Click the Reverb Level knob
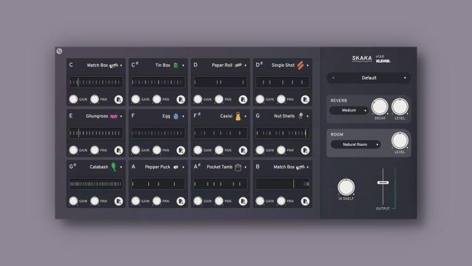The height and width of the screenshot is (266, 472). point(400,107)
